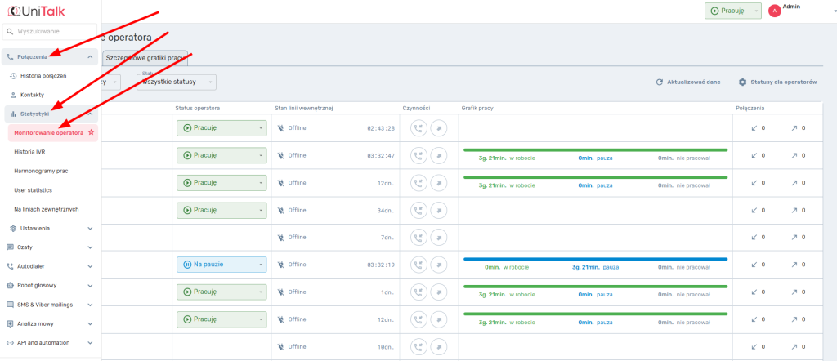Toggle favorite star on Monitorowanie operatora
Viewport: 837px width, 361px height.
(91, 132)
